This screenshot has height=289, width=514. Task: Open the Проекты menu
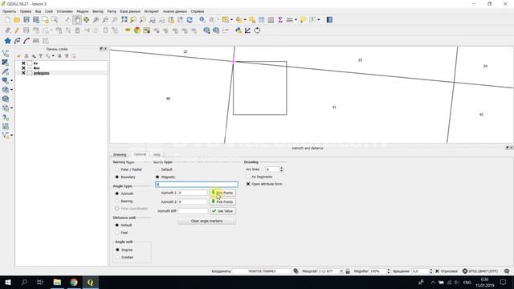(x=9, y=11)
